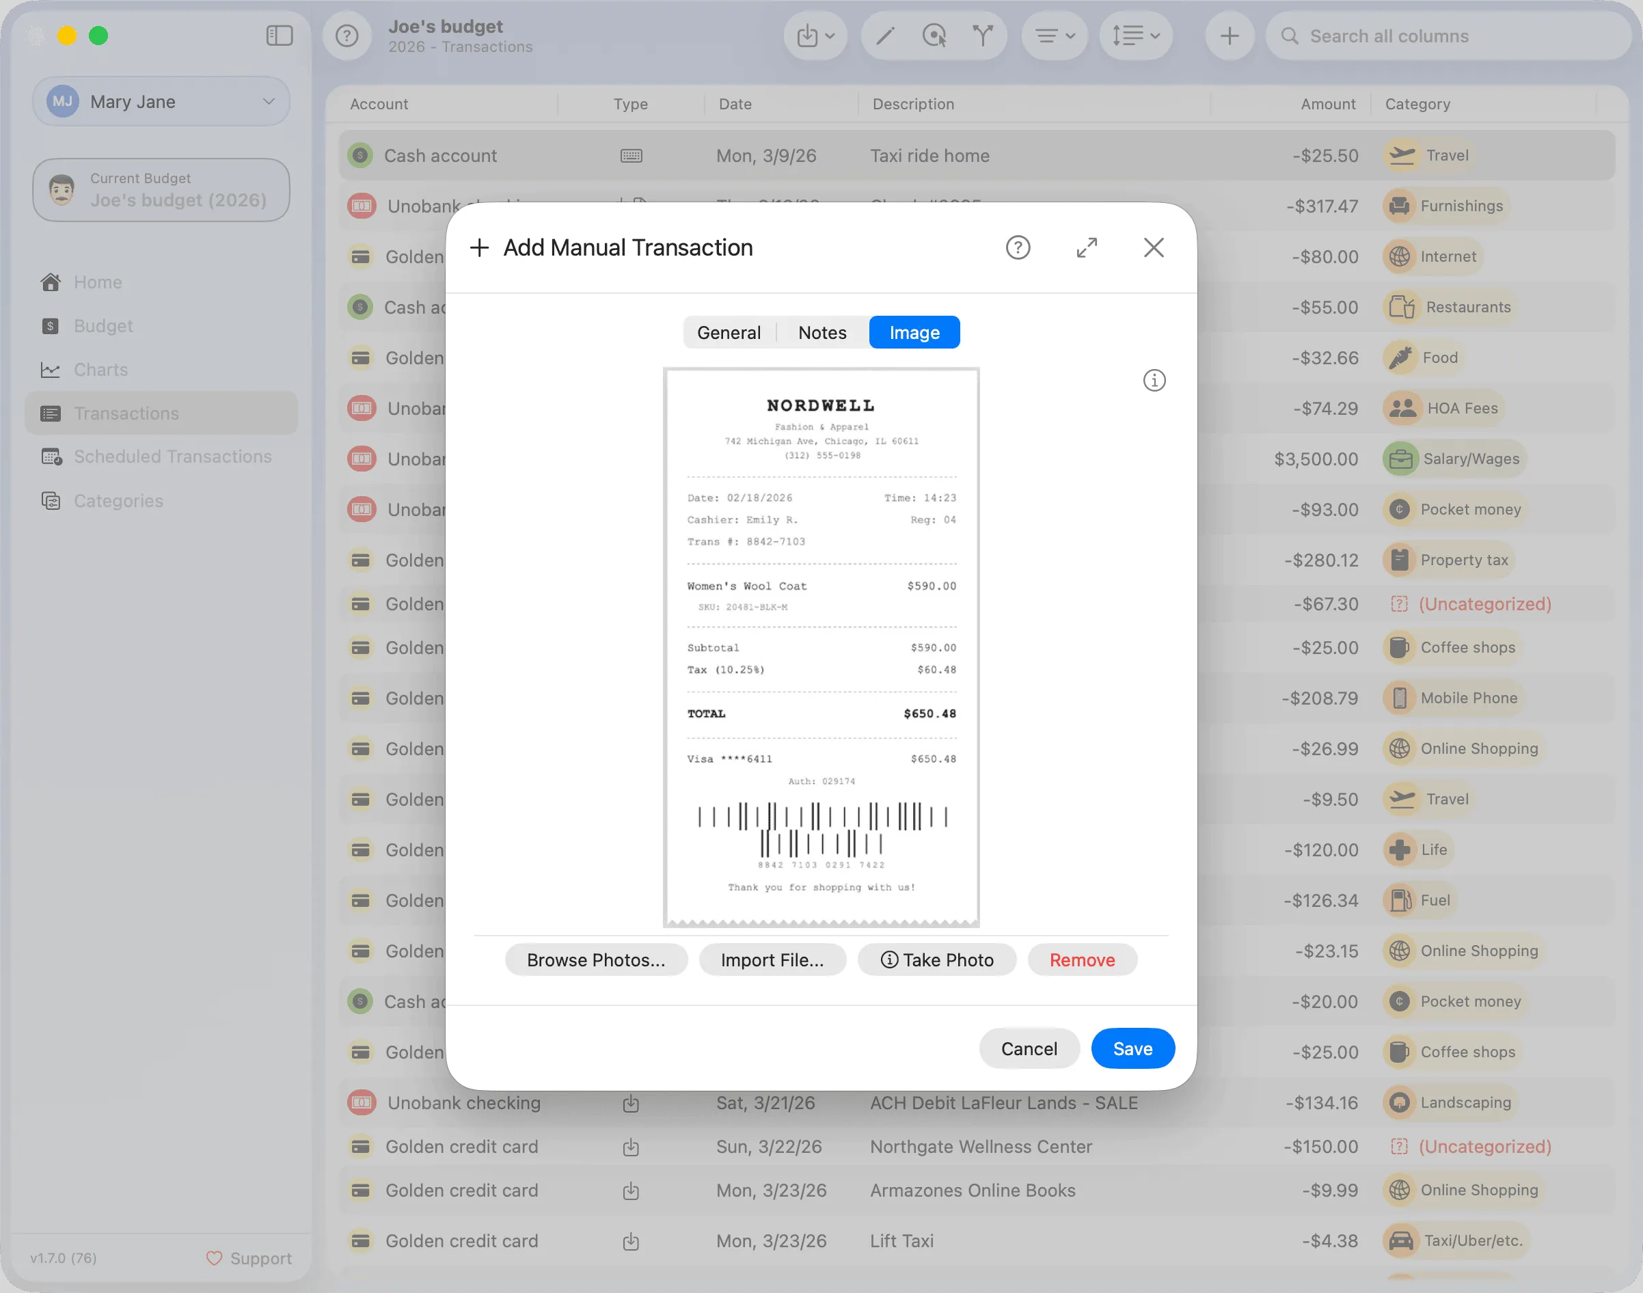Click the Nordwell receipt image preview
The image size is (1643, 1293).
821,648
